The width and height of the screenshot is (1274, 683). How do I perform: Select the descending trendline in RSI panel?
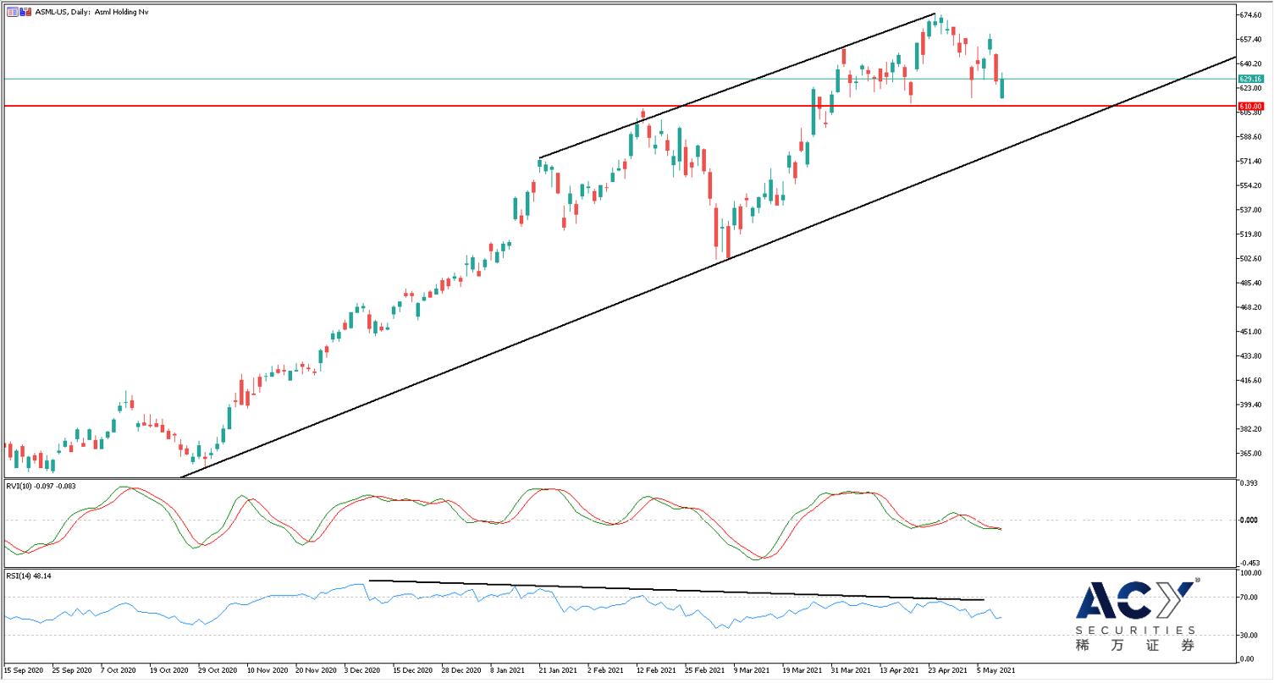point(676,590)
